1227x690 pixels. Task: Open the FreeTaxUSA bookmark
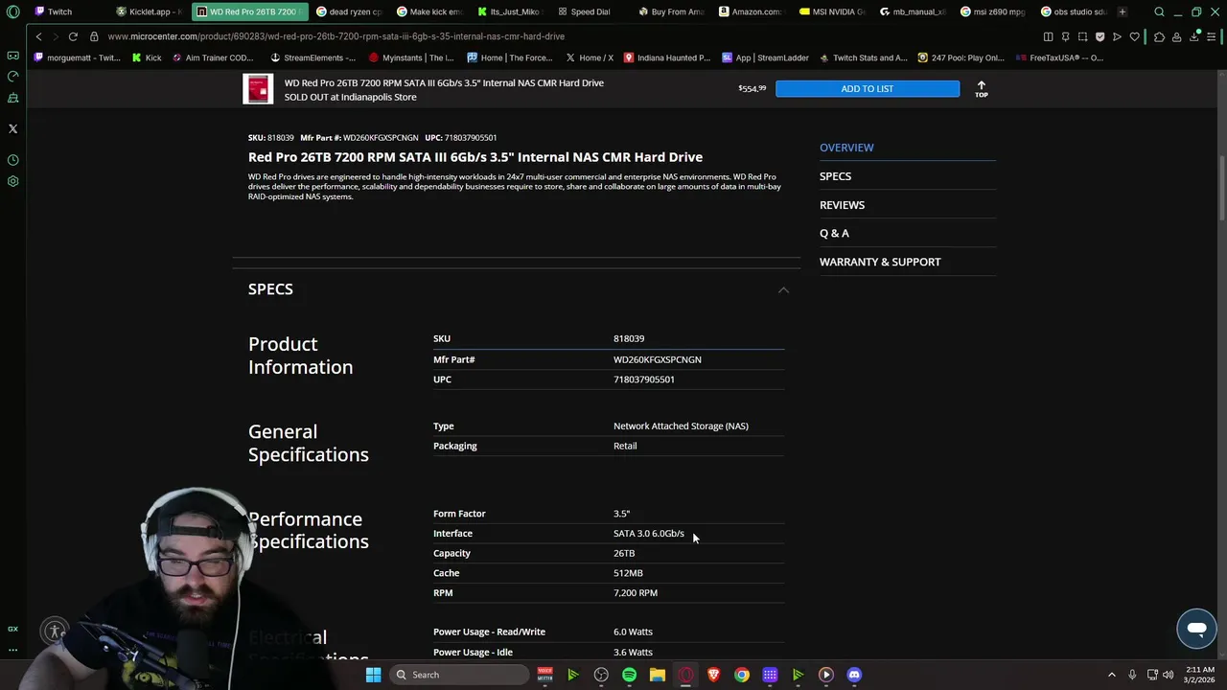pos(1059,57)
